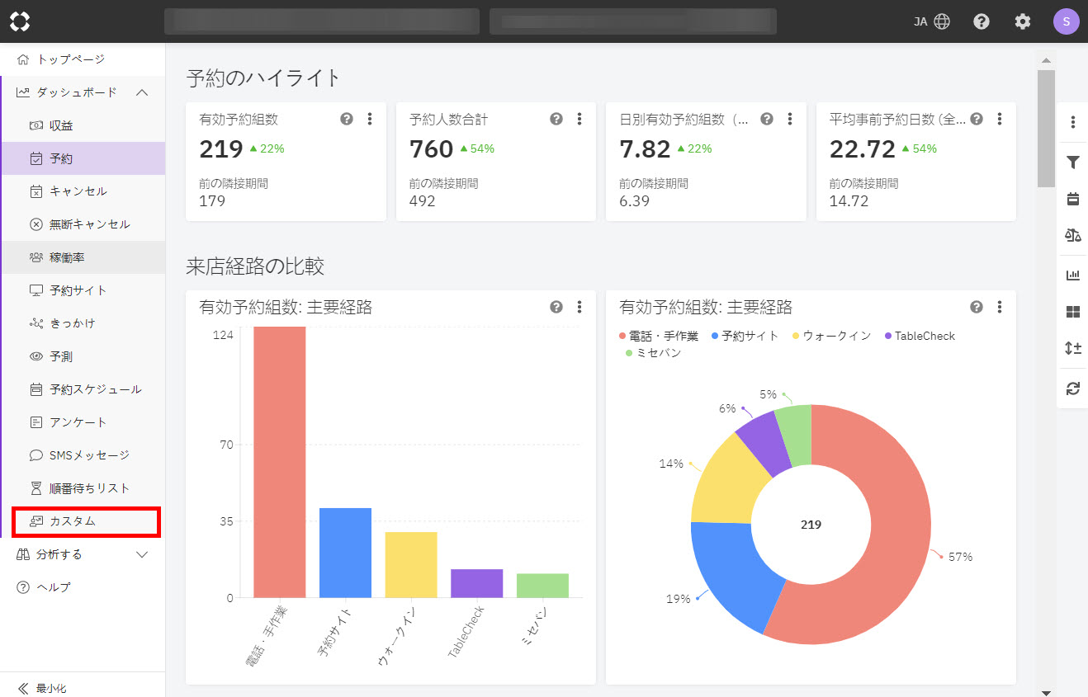This screenshot has width=1088, height=697.
Task: Open options menu of 予約人数合計 card
Action: (579, 119)
